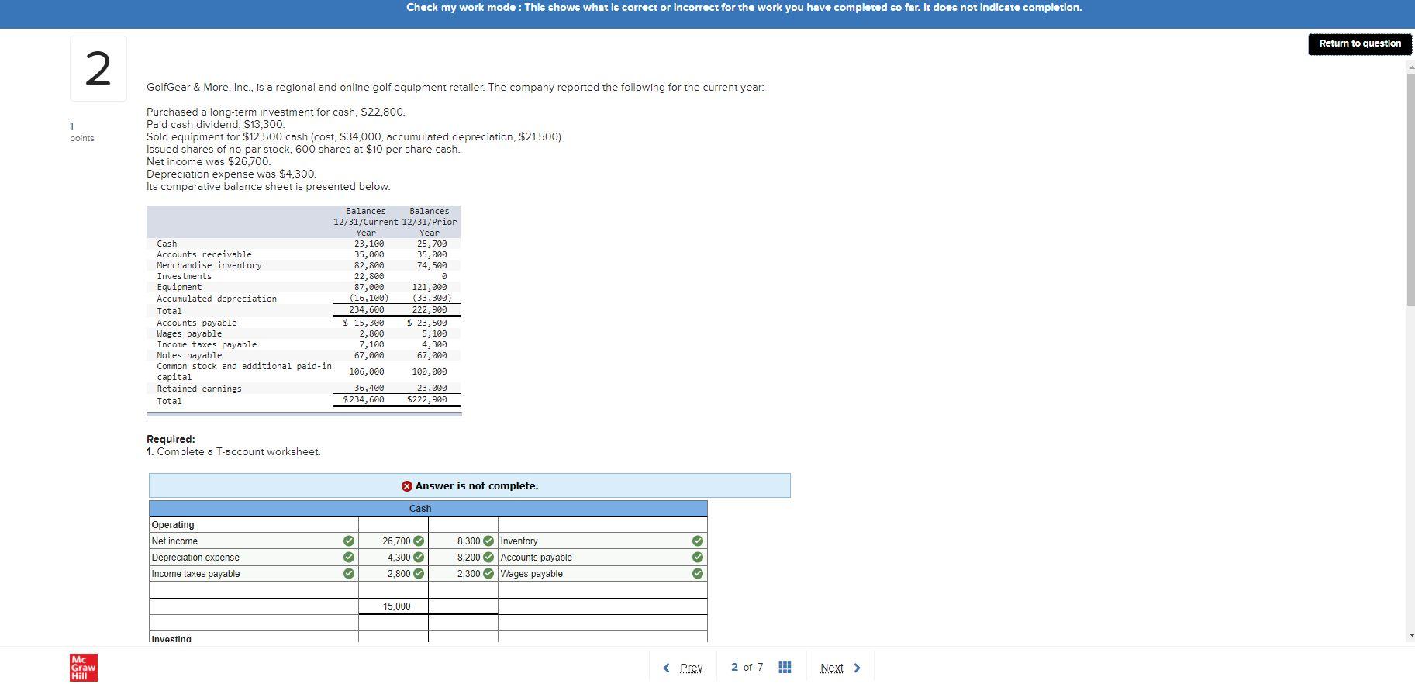Screen dimensions: 1415x684
Task: Select the 15,000 subtotal cell
Action: click(393, 606)
